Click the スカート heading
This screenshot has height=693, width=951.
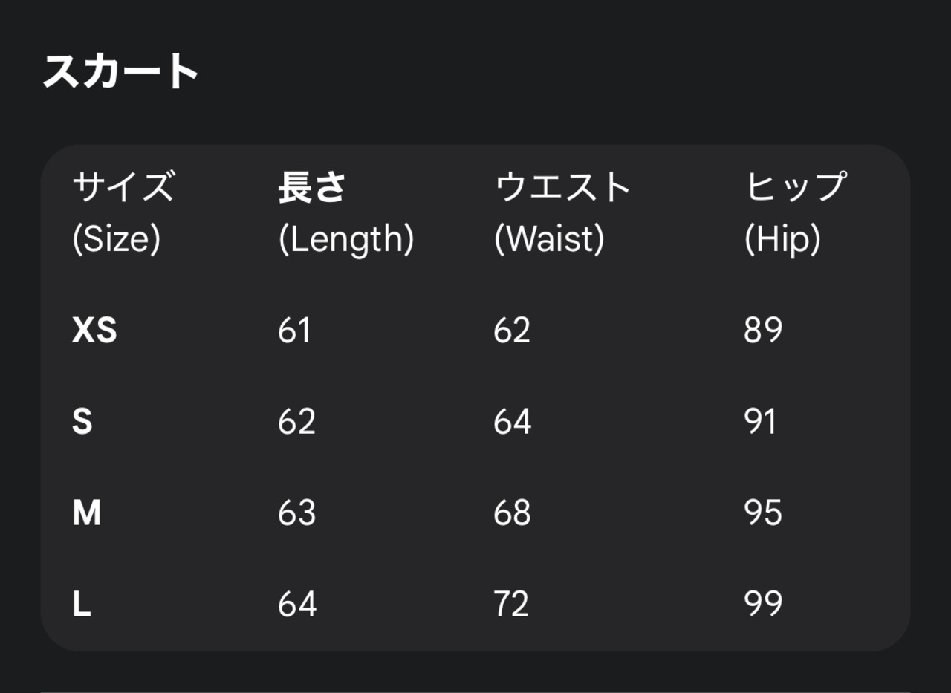[120, 72]
